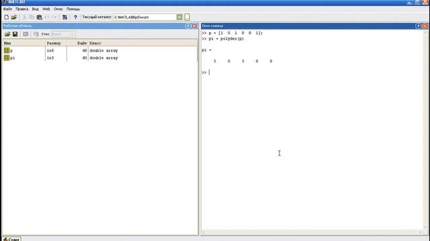Screen dimensions: 430x241
Task: Click the Open Selection workspace icon
Action: coord(26,34)
